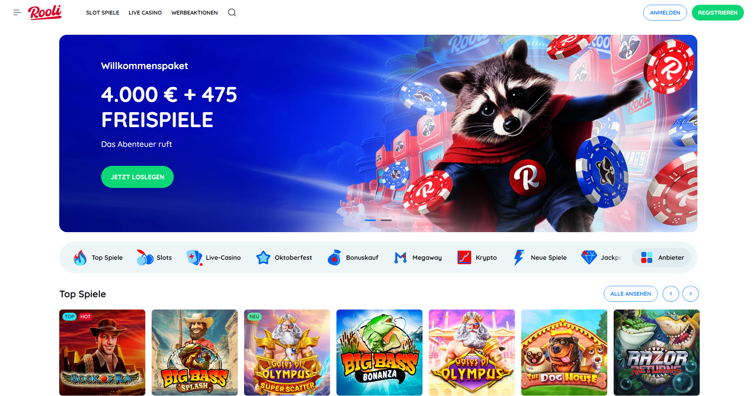Open WERBEAKTIONEN menu item
755x396 pixels.
click(195, 13)
